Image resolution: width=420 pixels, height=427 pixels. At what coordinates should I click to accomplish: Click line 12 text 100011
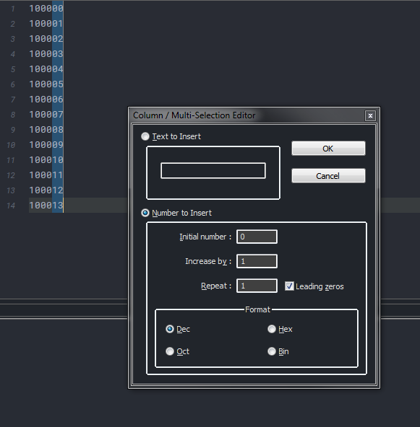(46, 175)
